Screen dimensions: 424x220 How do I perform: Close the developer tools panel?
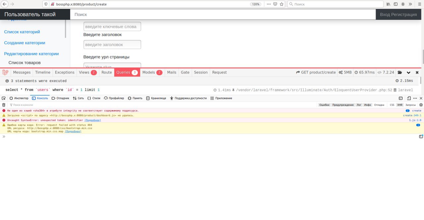[x=421, y=98]
